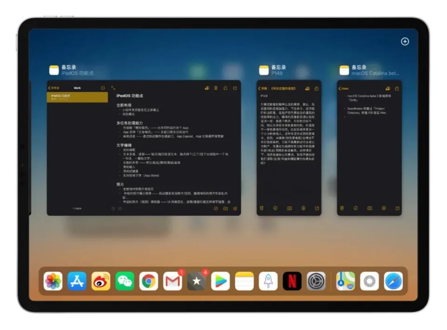Open the Weibo app icon
Viewport: 447px width, 330px height.
[x=101, y=281]
